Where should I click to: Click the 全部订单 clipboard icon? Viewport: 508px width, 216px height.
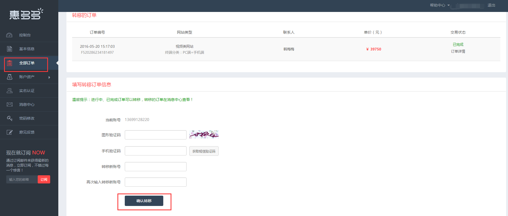(9, 63)
